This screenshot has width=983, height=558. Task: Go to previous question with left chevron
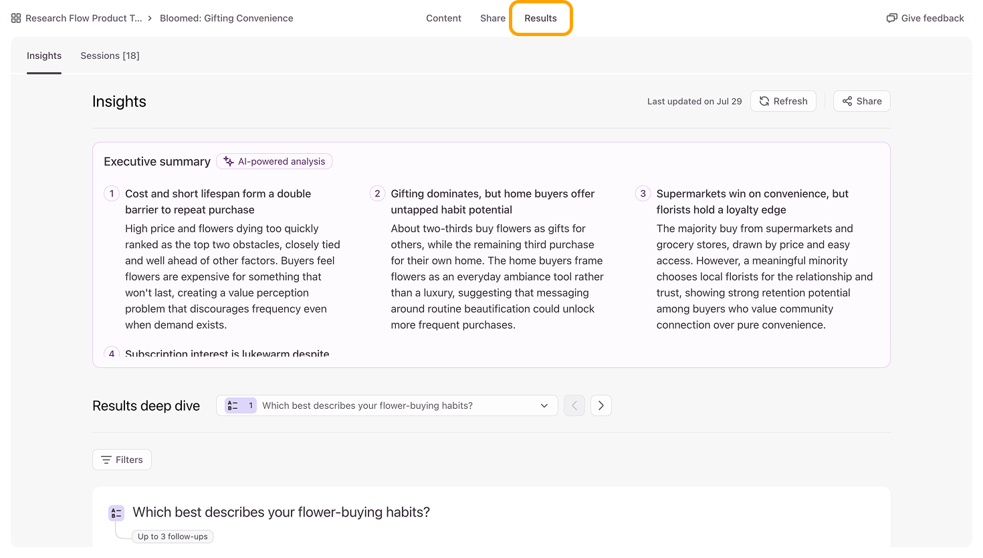(x=574, y=405)
